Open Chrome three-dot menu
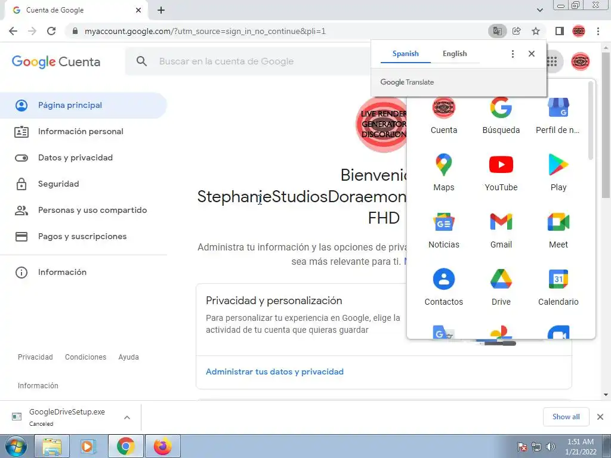 598,31
